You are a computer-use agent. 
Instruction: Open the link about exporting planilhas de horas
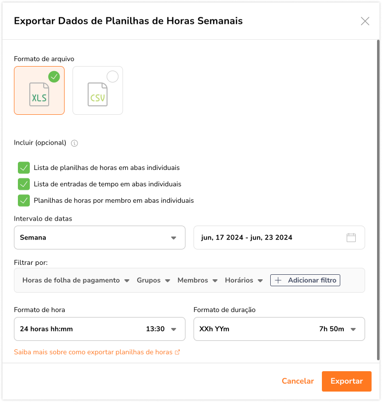(x=94, y=351)
